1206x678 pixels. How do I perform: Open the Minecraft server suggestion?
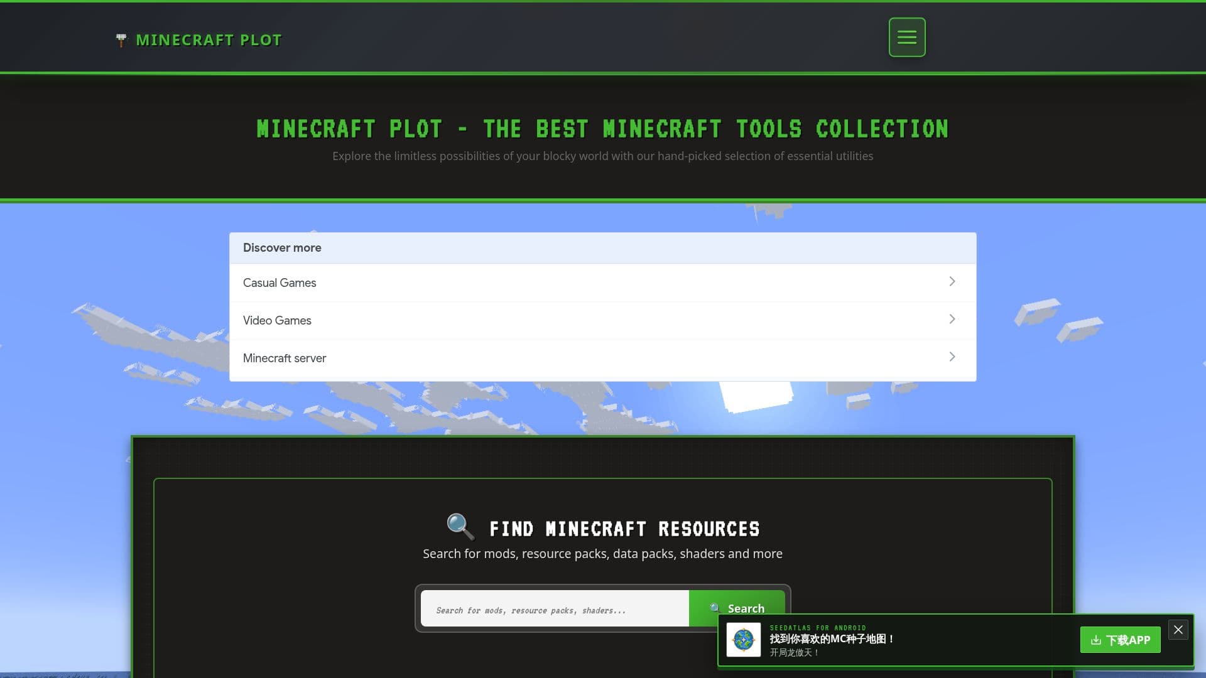pyautogui.click(x=602, y=358)
